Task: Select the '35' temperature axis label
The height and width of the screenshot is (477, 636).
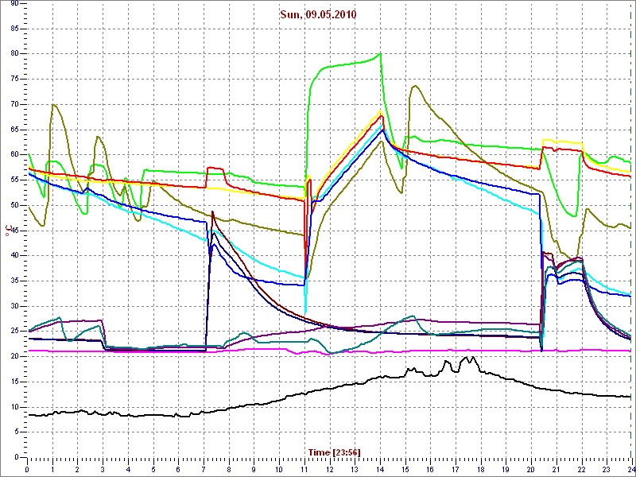Action: tap(14, 281)
